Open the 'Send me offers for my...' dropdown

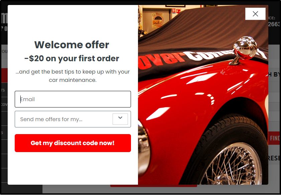73,119
